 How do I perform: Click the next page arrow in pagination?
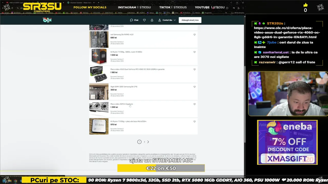coord(148,142)
